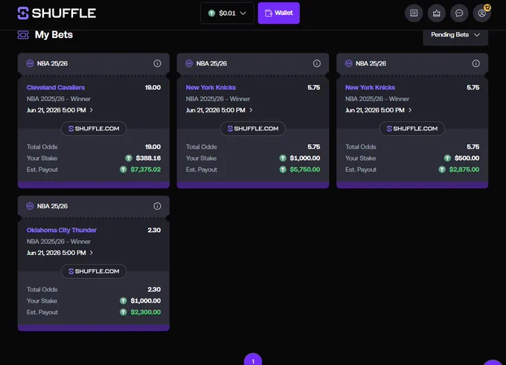Open the New York Knicks link on $1,000.00 bet
The width and height of the screenshot is (506, 365).
211,88
